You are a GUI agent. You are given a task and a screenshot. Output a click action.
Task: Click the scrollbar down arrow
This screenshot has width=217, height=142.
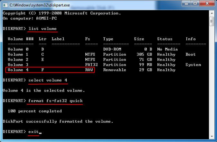[212, 135]
